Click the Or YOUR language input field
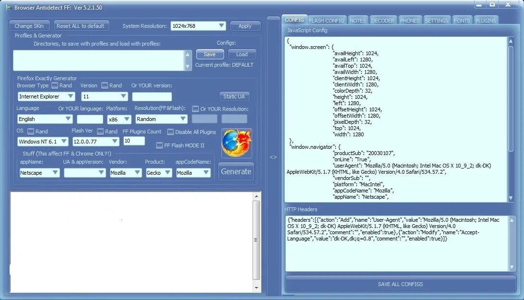Screen dimensions: 524x300 point(90,119)
